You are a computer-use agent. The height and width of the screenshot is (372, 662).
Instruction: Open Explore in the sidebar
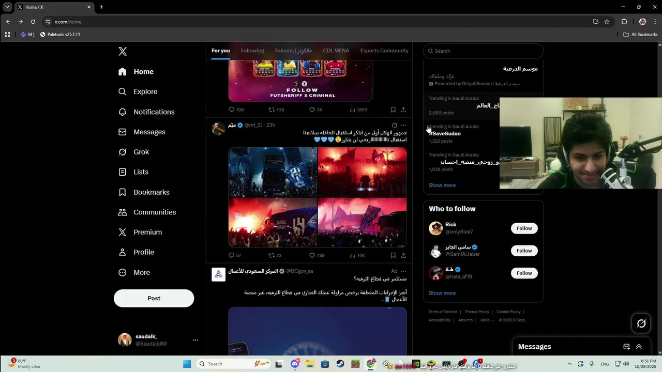pyautogui.click(x=138, y=92)
